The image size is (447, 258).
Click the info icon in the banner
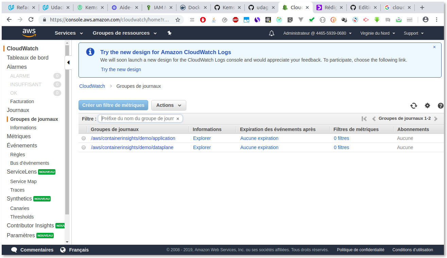(x=90, y=52)
